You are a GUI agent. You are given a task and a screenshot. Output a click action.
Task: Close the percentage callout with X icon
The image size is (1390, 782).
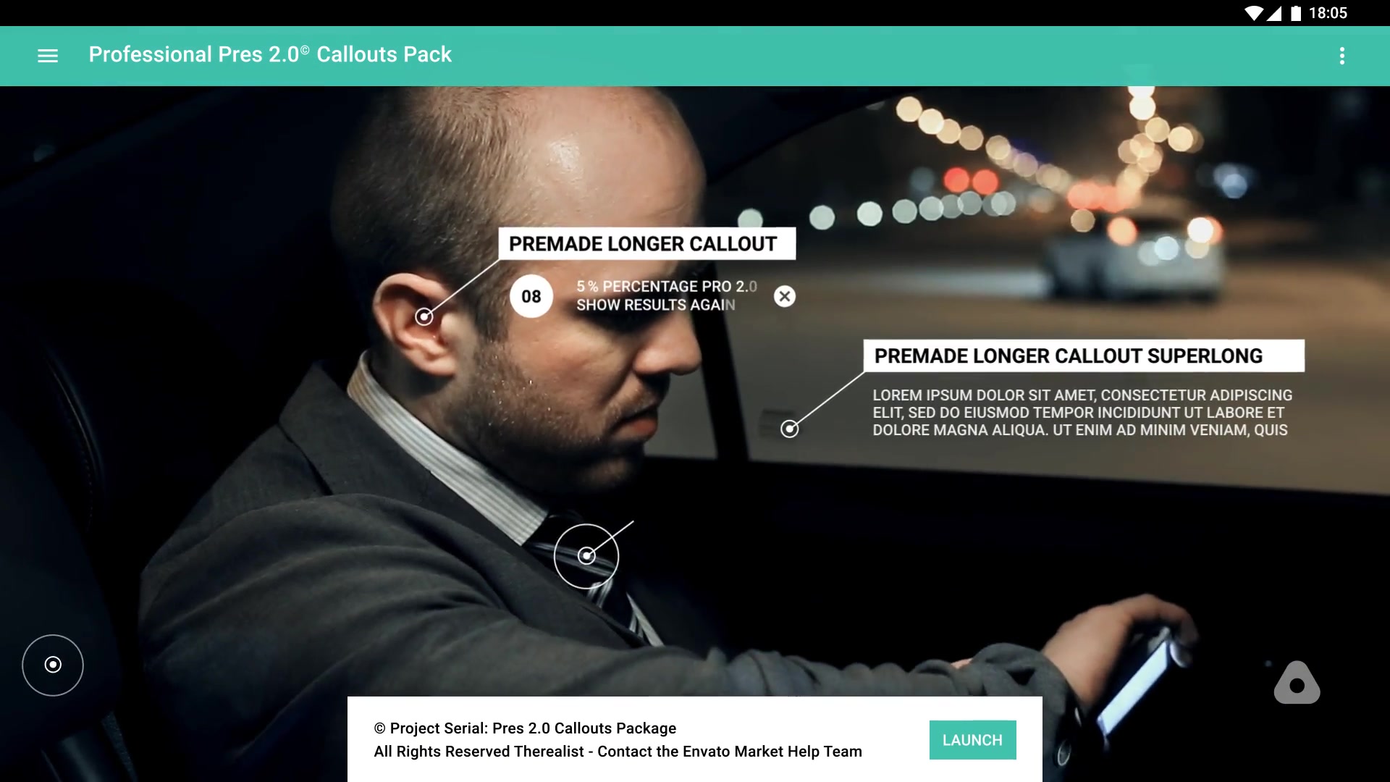click(x=785, y=296)
